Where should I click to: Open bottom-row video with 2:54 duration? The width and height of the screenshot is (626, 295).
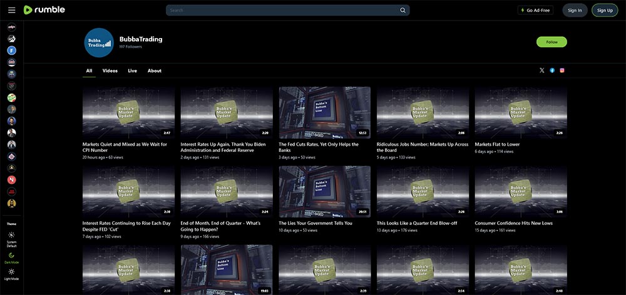(x=423, y=270)
